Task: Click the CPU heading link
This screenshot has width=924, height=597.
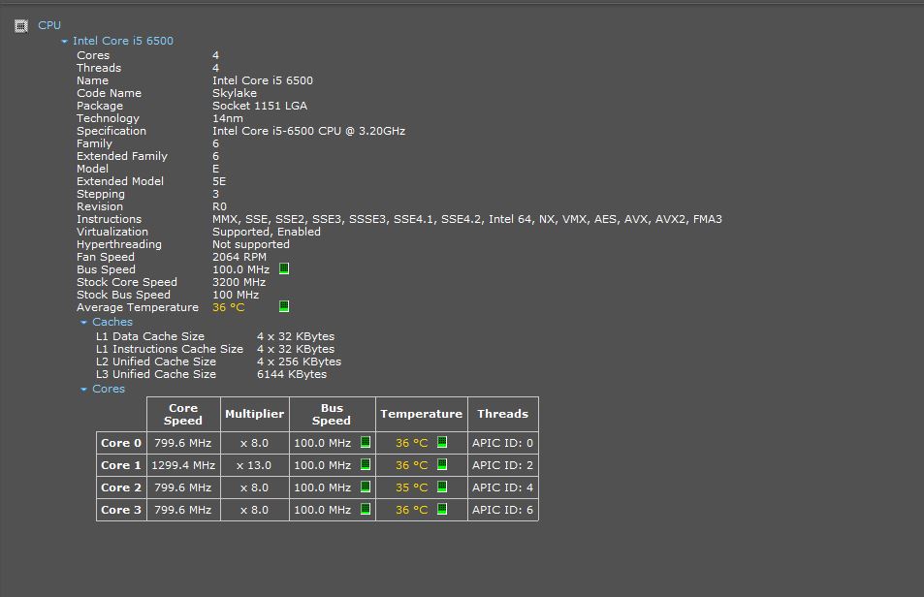Action: pyautogui.click(x=49, y=25)
